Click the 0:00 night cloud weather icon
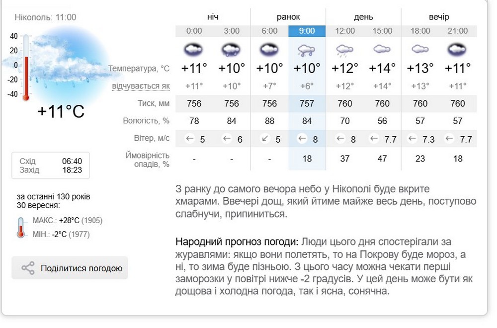Viewport: 497px width, 328px height. pos(194,49)
